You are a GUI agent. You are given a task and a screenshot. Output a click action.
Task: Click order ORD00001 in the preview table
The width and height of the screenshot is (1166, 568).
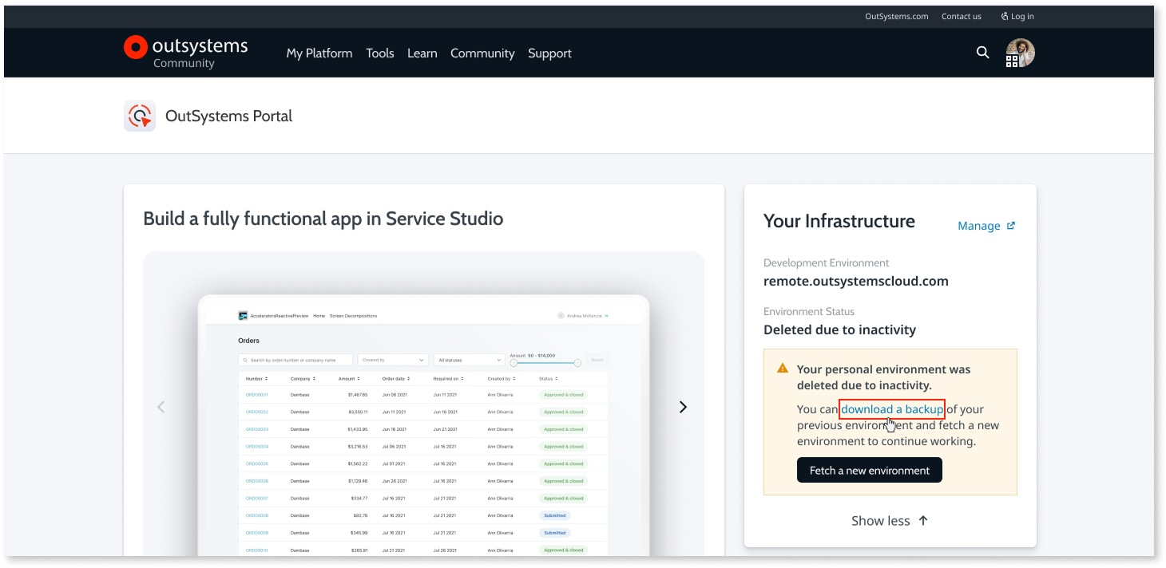point(257,395)
